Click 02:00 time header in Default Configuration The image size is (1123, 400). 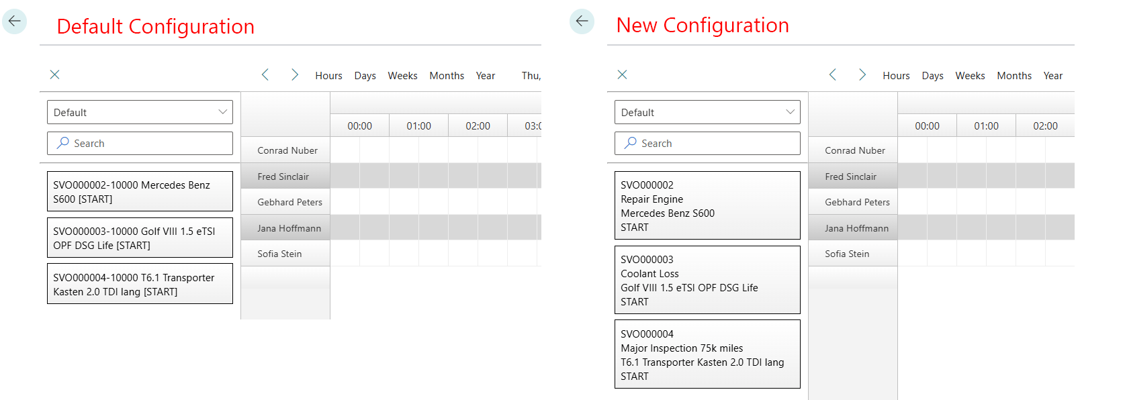pos(478,126)
